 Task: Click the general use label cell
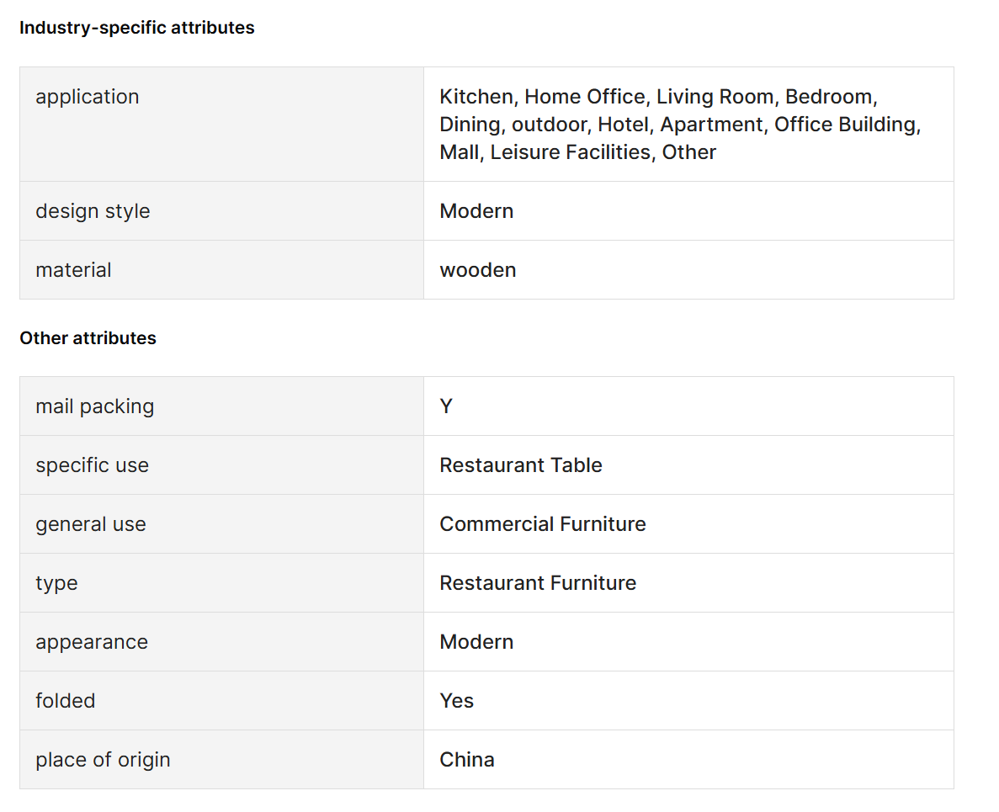(221, 524)
